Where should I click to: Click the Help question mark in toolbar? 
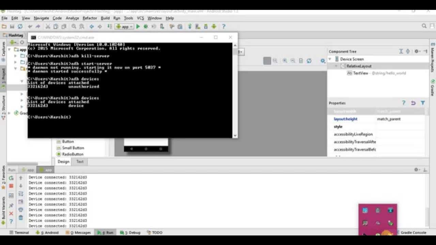coord(224,26)
